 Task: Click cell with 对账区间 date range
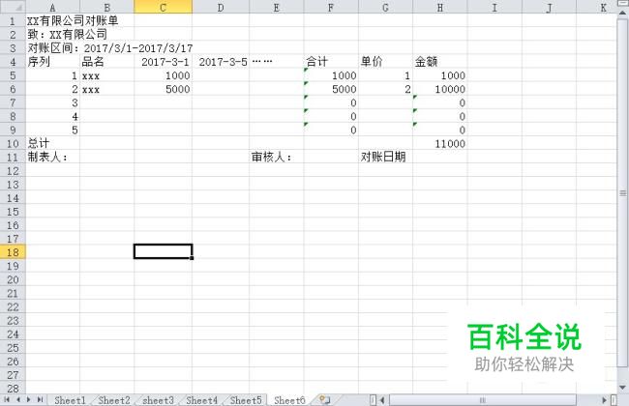110,48
